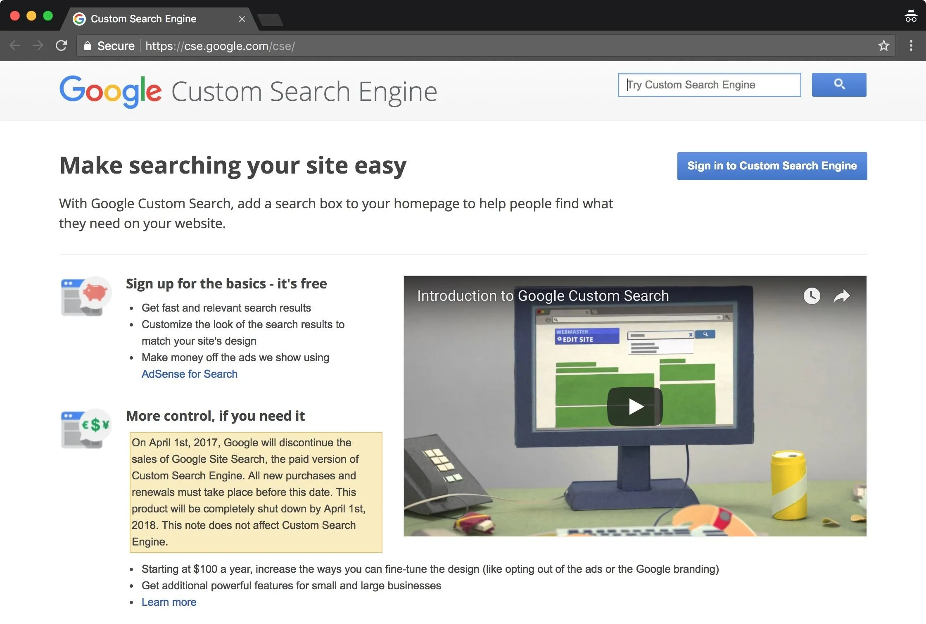Play the Introduction to Custom Search video
The image size is (926, 624).
point(635,407)
